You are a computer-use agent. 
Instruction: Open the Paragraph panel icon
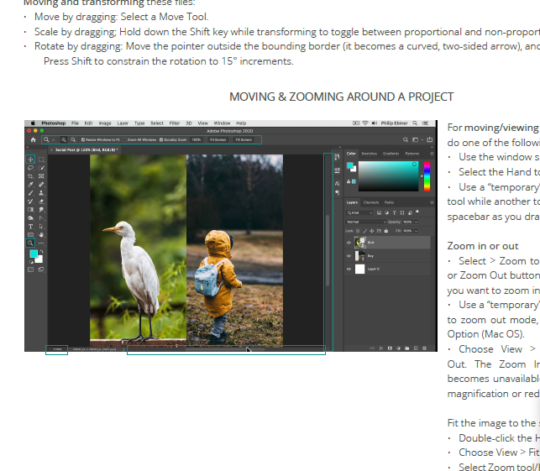point(337,192)
